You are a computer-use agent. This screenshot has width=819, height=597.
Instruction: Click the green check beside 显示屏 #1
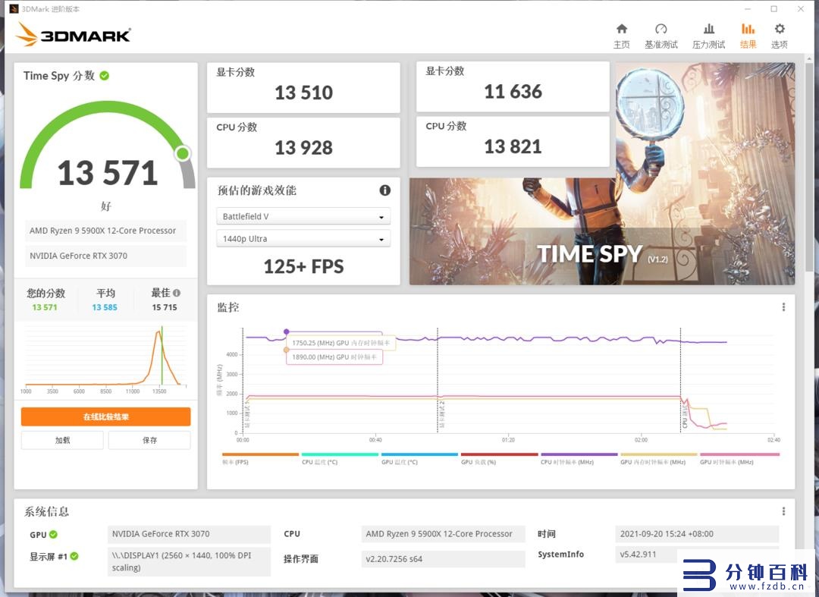74,556
